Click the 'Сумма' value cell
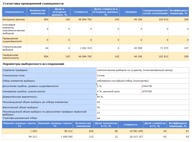This screenshot has height=142, width=192. tap(143, 75)
